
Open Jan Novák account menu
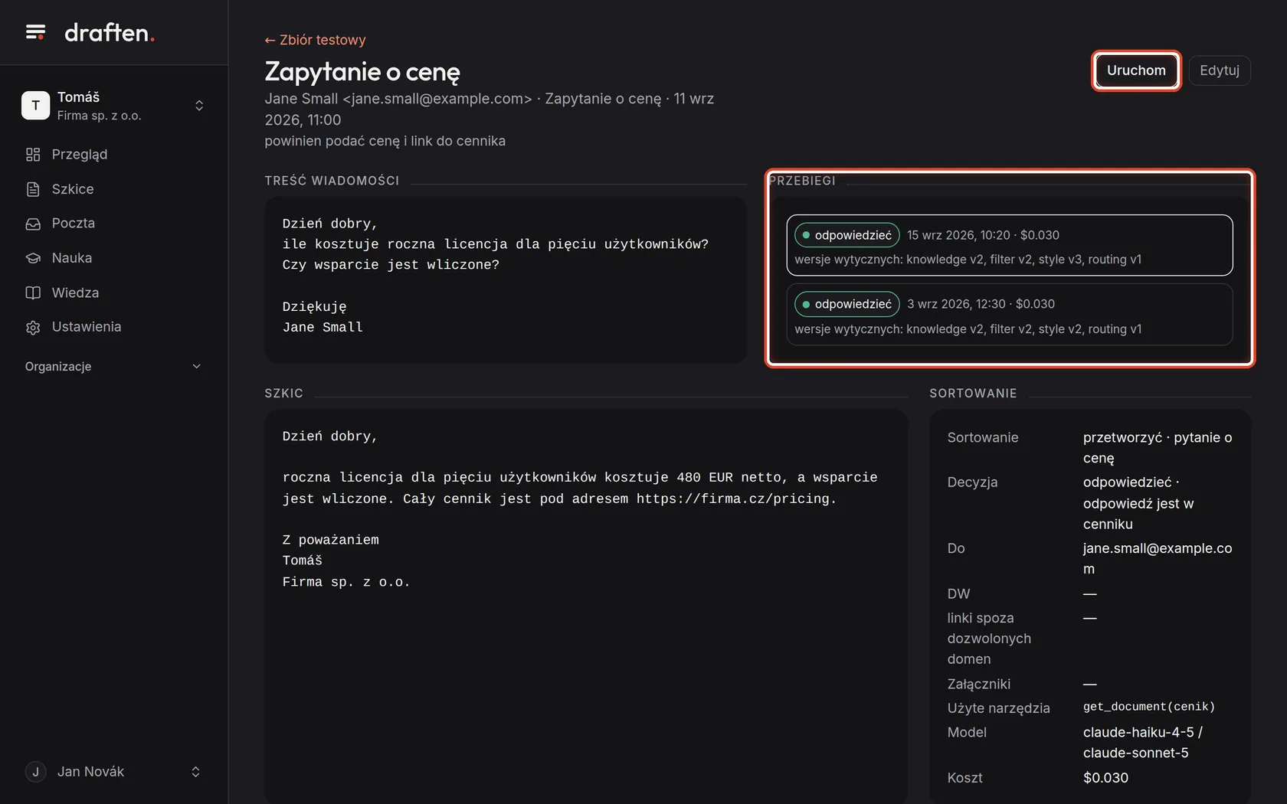coord(113,772)
